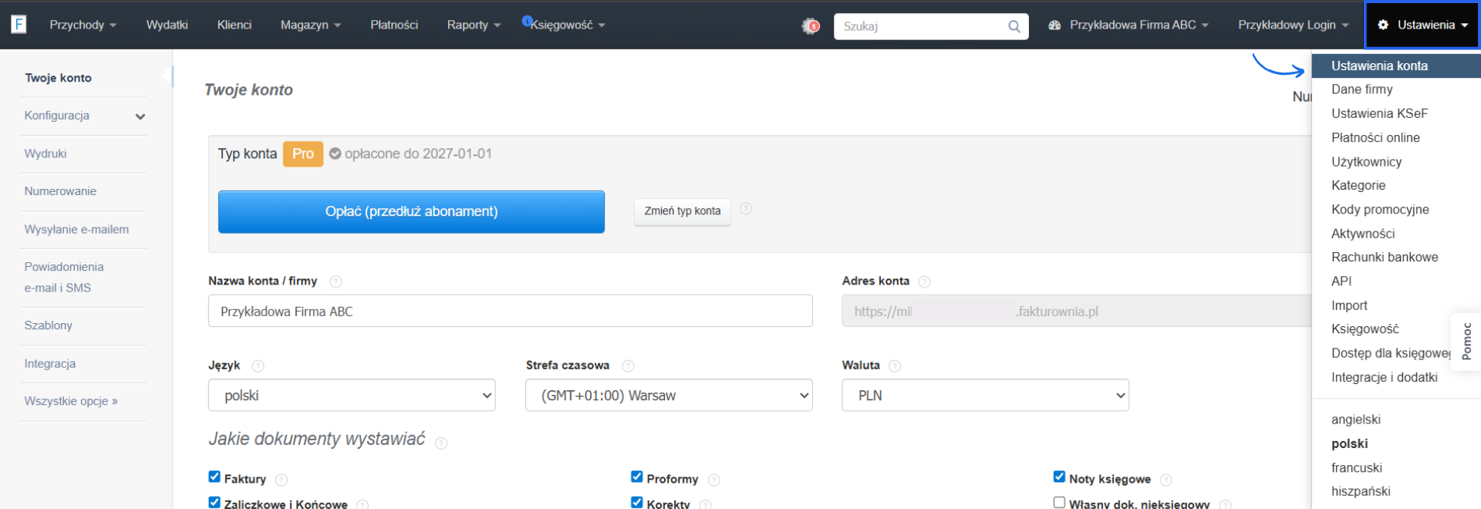Open the notifications bell icon
1481x509 pixels.
810,25
